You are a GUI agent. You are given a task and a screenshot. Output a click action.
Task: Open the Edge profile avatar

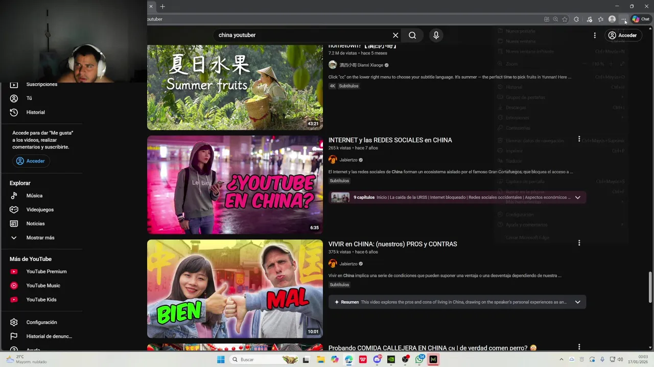point(612,19)
